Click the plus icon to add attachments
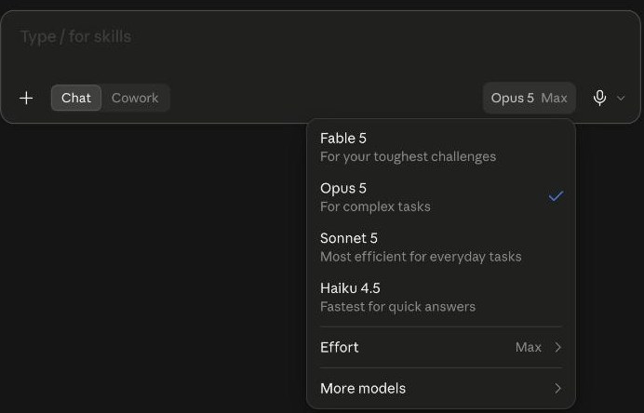 pyautogui.click(x=26, y=98)
